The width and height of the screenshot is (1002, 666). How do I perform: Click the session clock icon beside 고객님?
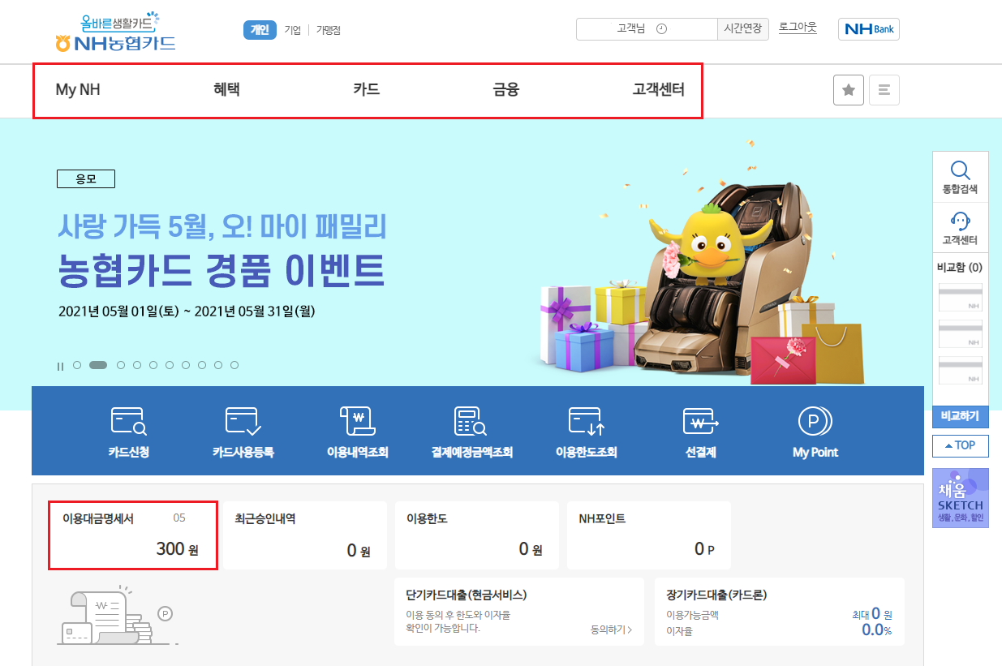click(661, 28)
